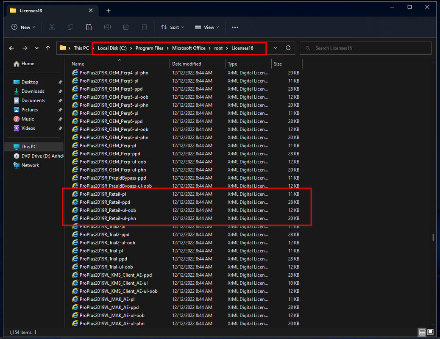Unpin Downloads using its pin icon
440x339 pixels.
point(60,92)
